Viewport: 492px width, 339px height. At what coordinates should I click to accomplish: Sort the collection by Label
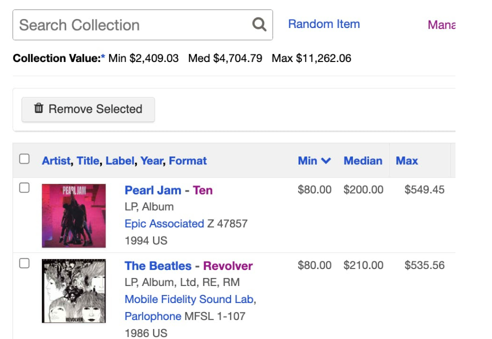pyautogui.click(x=119, y=160)
